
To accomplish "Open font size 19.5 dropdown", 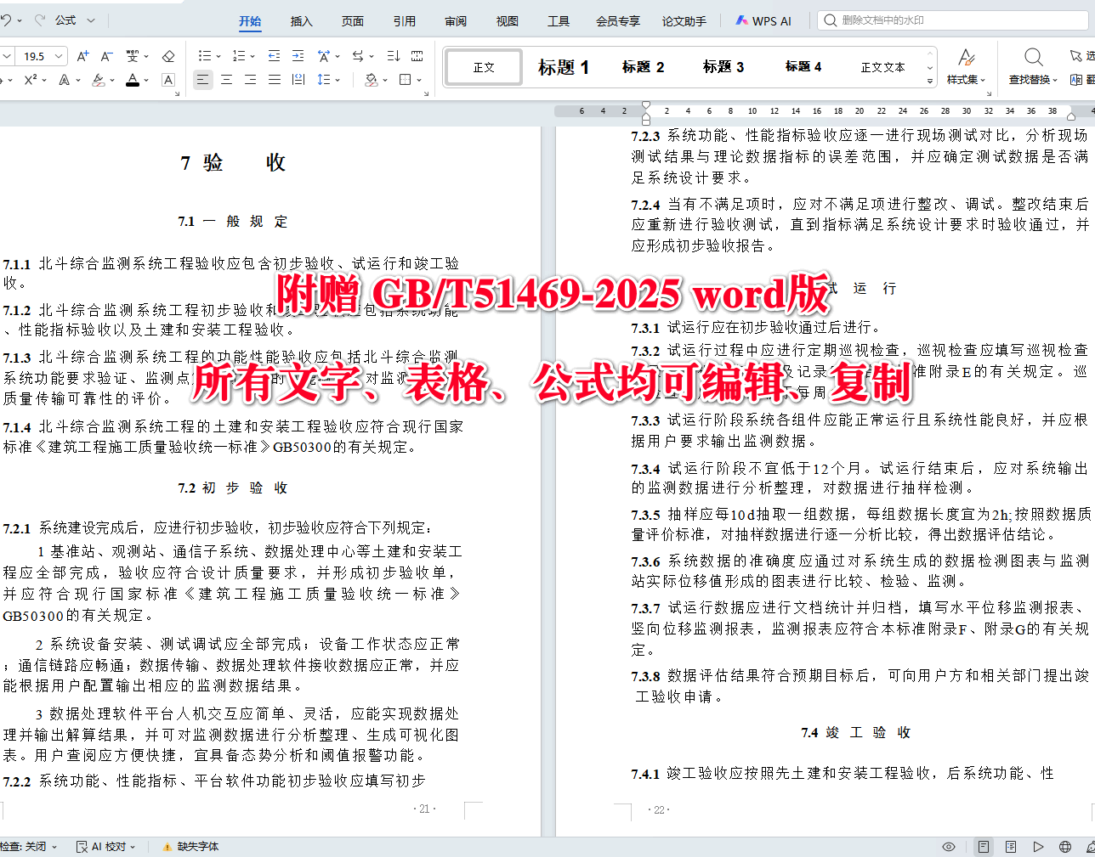I will (59, 56).
